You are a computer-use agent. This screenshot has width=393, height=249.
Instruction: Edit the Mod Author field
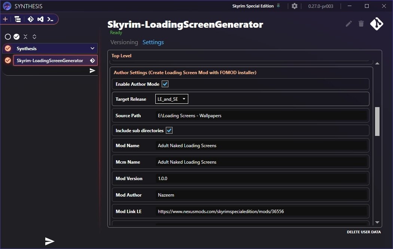261,195
